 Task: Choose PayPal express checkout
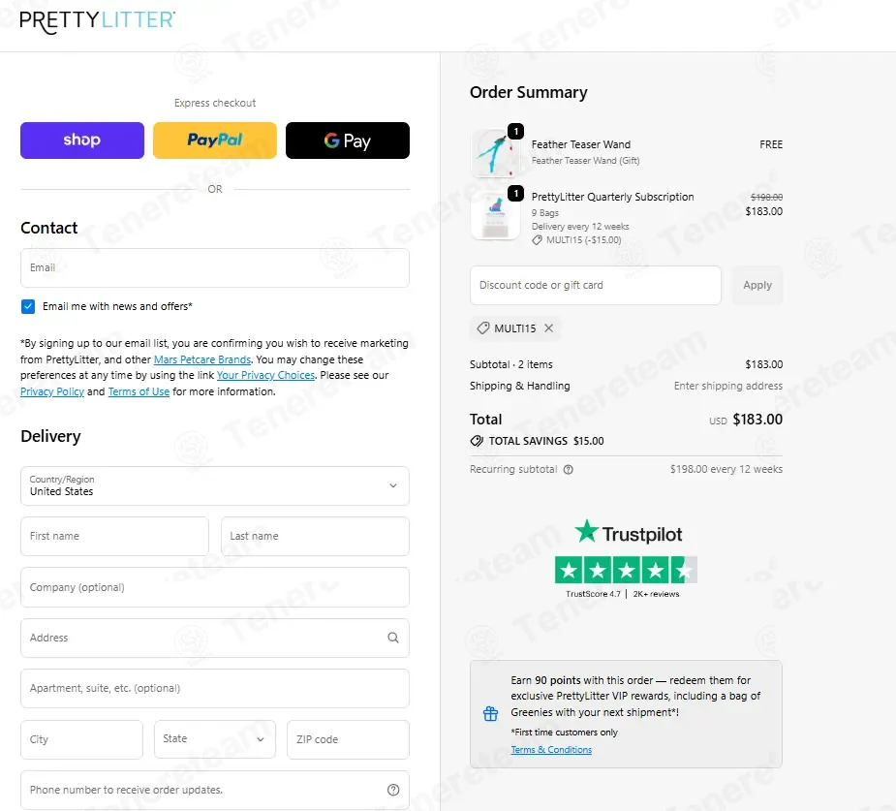point(215,140)
